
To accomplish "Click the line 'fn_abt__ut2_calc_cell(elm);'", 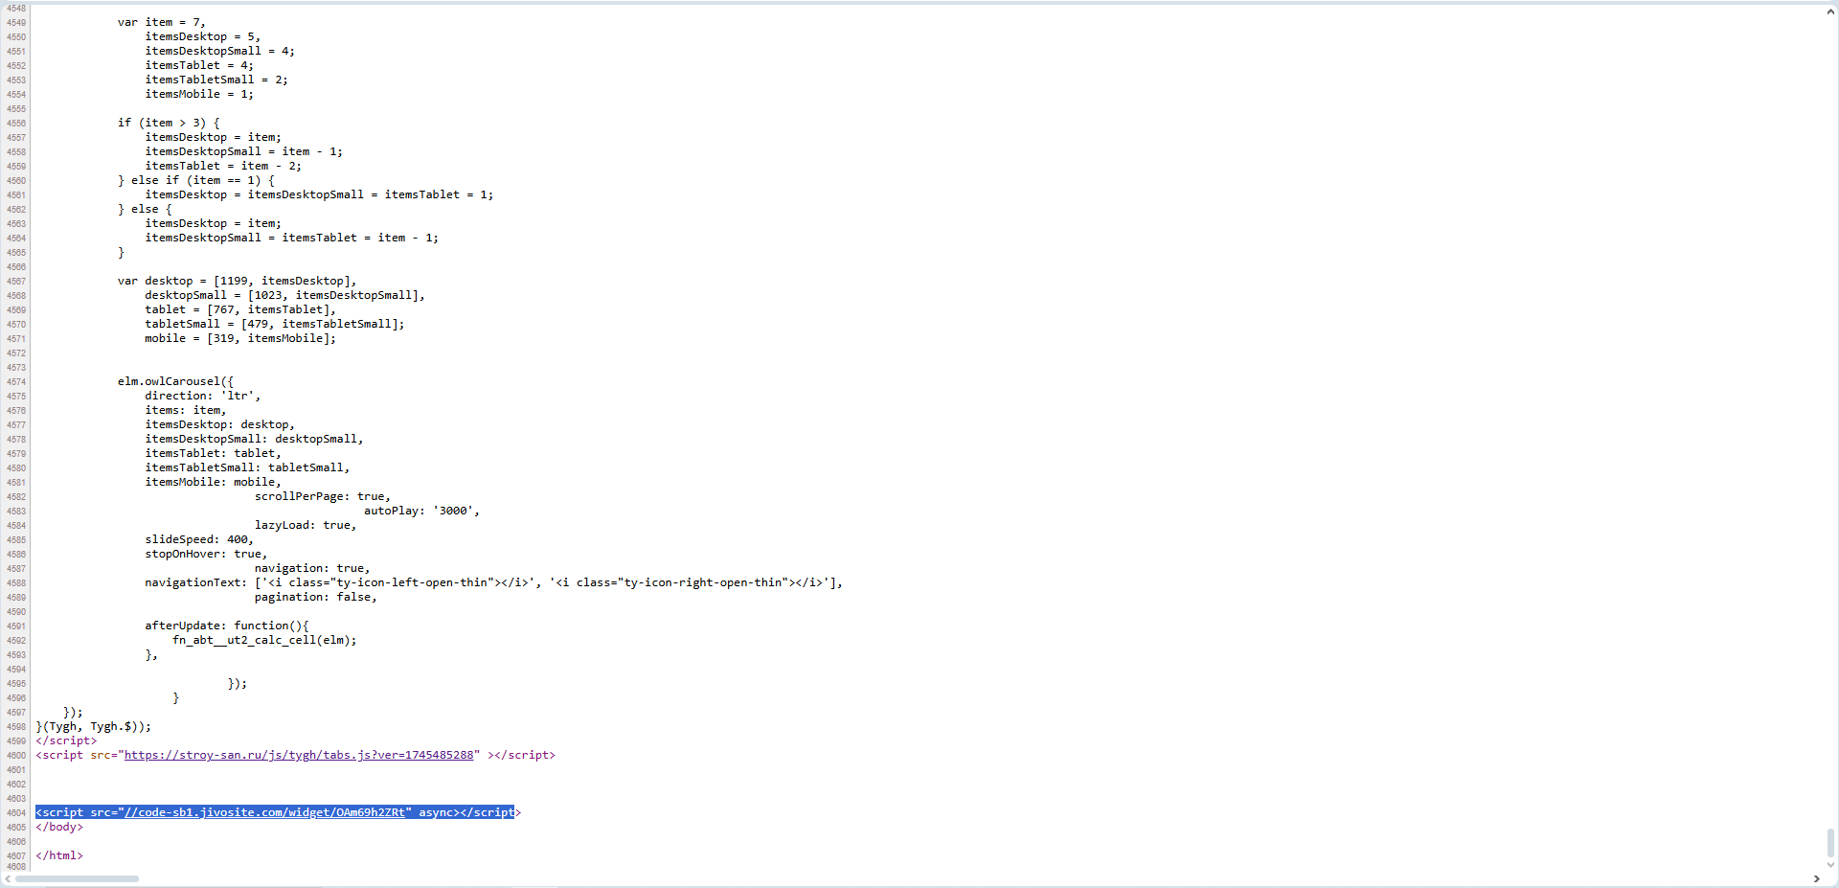I will pyautogui.click(x=264, y=640).
